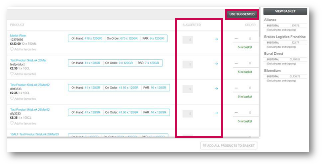Apply suggested quantity arrow for dfdf3333 product
Image resolution: width=323 pixels, height=164 pixels.
click(216, 89)
